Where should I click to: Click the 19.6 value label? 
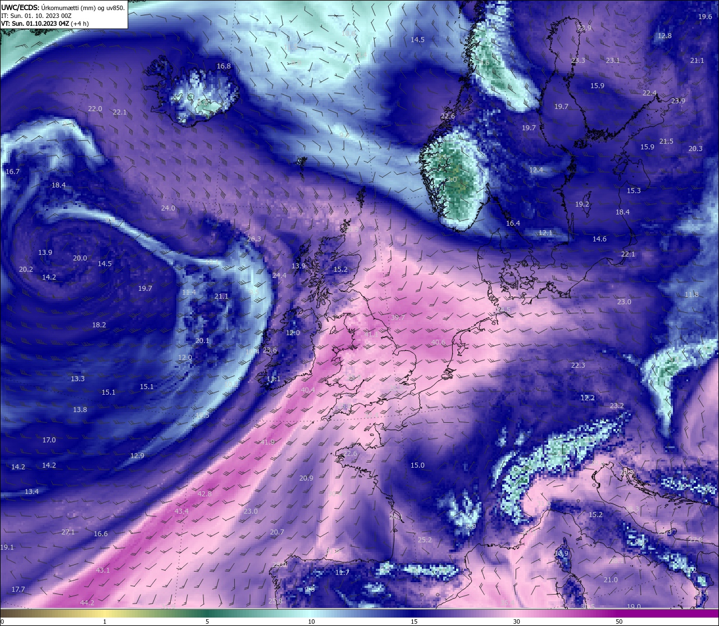tap(705, 17)
